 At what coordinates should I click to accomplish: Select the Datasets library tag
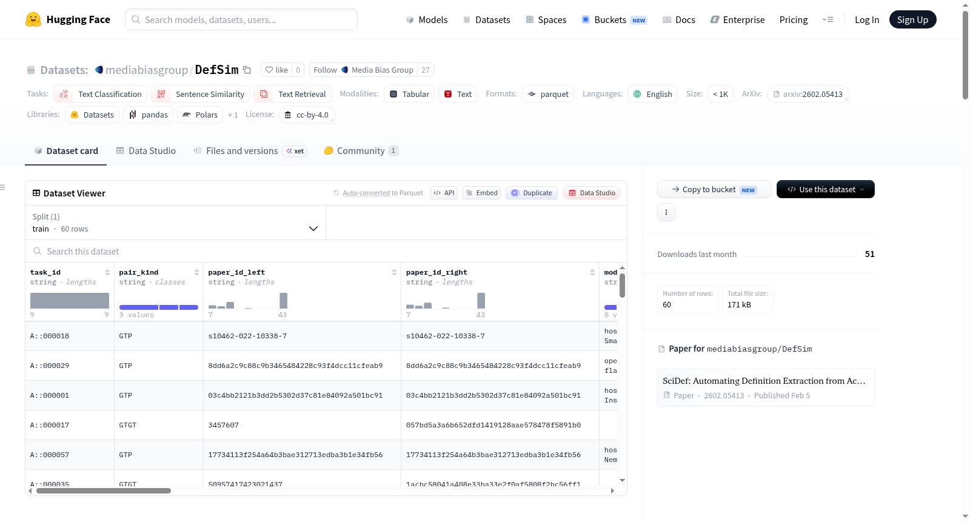click(x=92, y=115)
